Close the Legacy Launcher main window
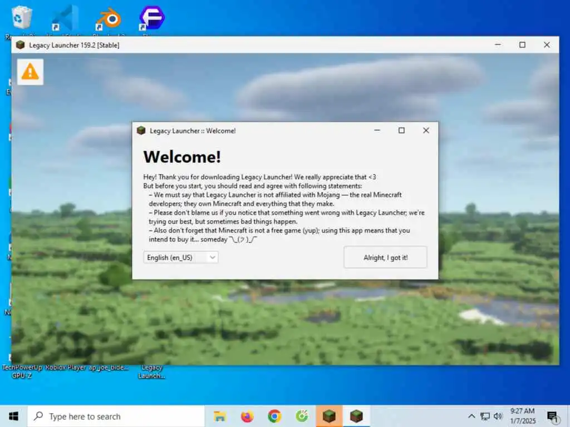Screen dimensions: 570x427 [x=547, y=44]
